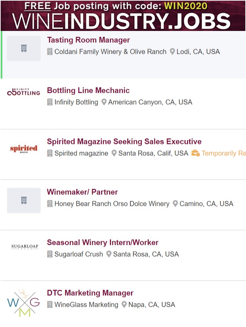Viewport: 246px width, 327px height.
Task: Click location pin next to Napa, CA
Action: pos(124,305)
